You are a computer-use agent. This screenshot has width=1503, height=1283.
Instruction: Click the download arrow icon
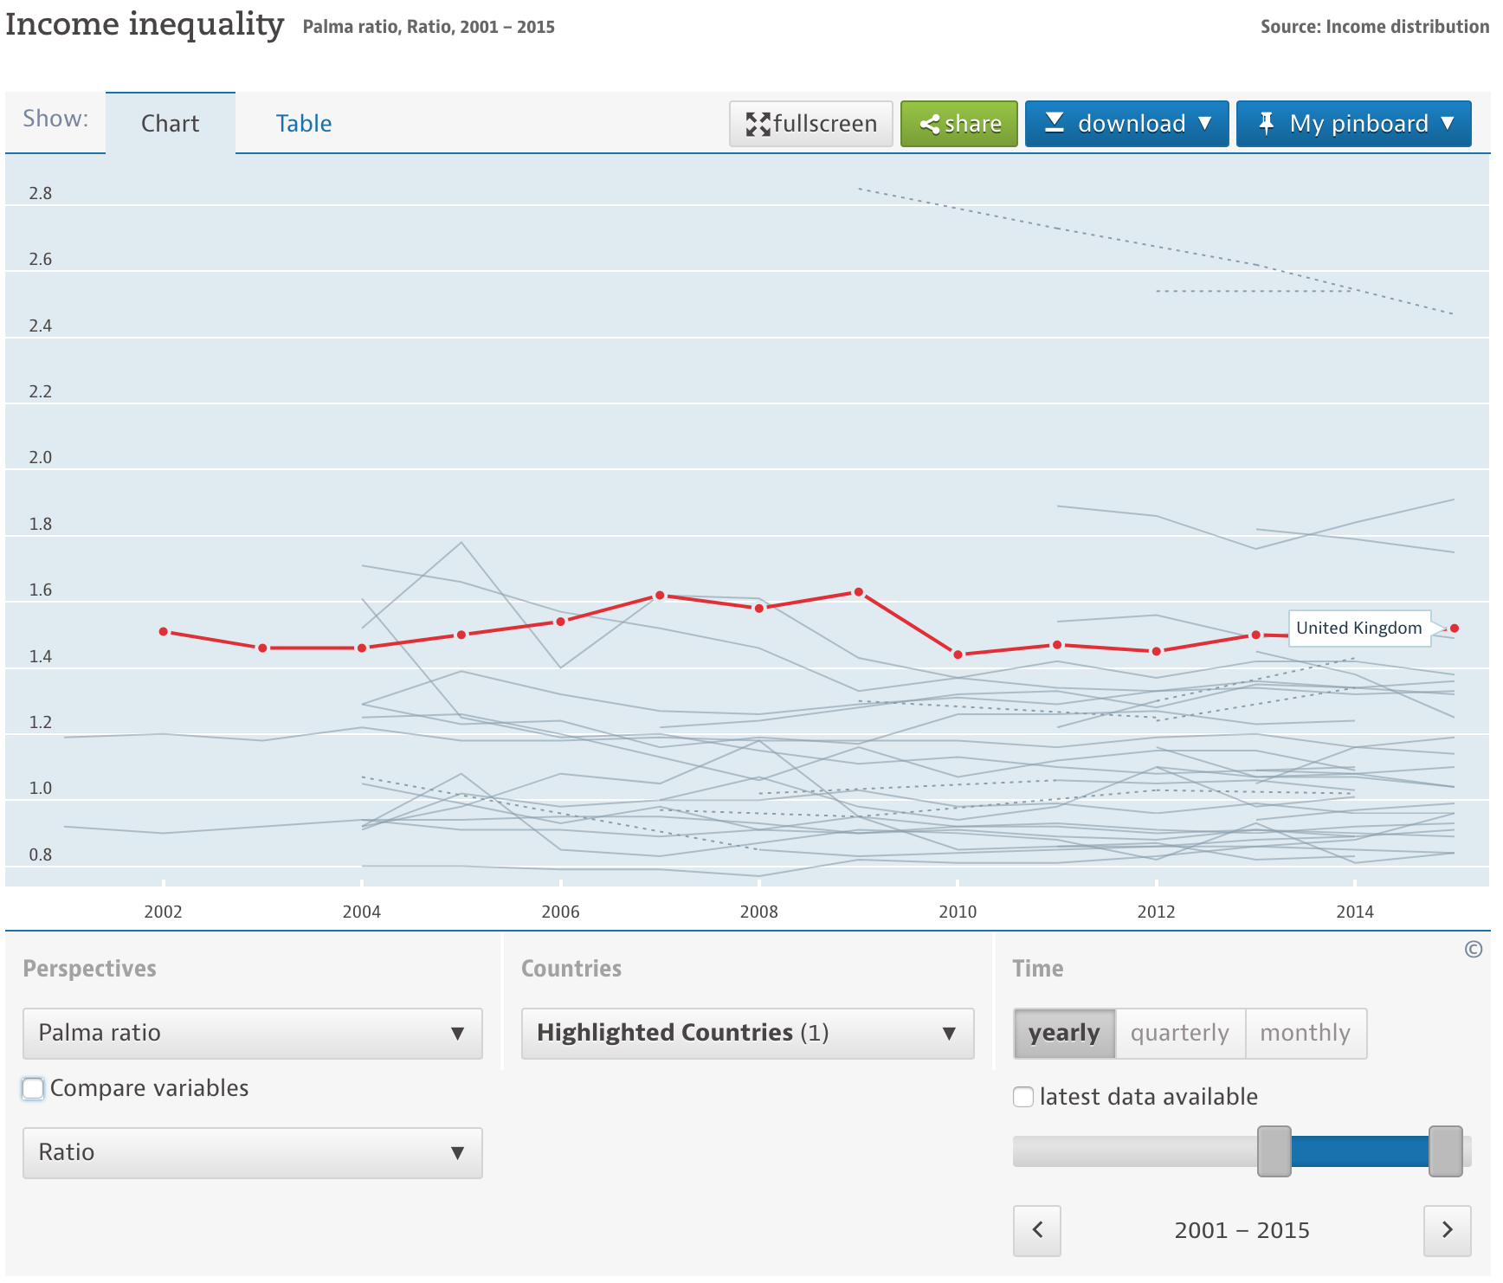1054,123
